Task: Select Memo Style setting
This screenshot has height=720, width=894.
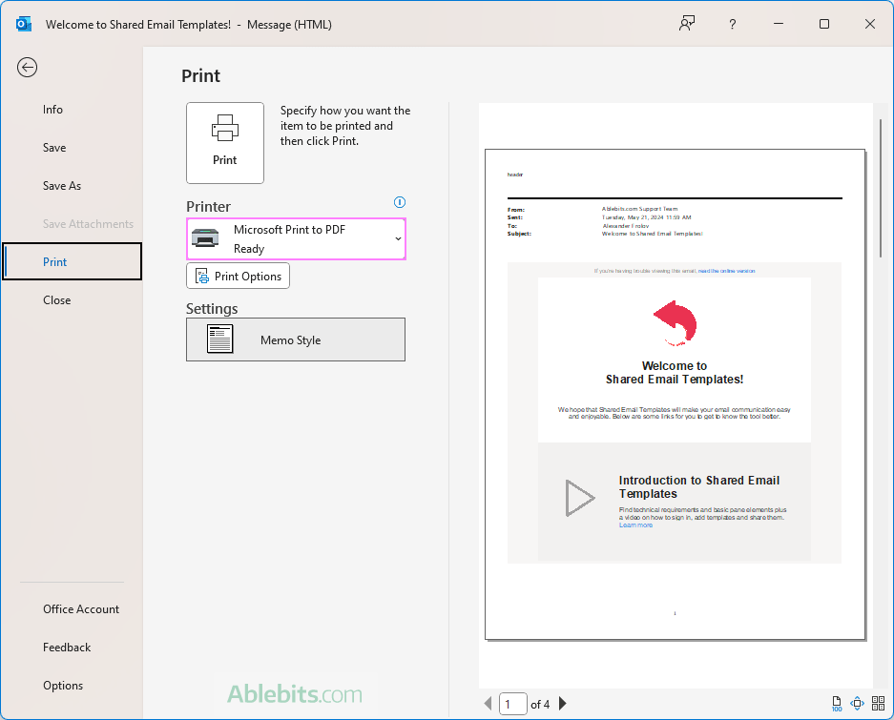Action: pyautogui.click(x=296, y=339)
